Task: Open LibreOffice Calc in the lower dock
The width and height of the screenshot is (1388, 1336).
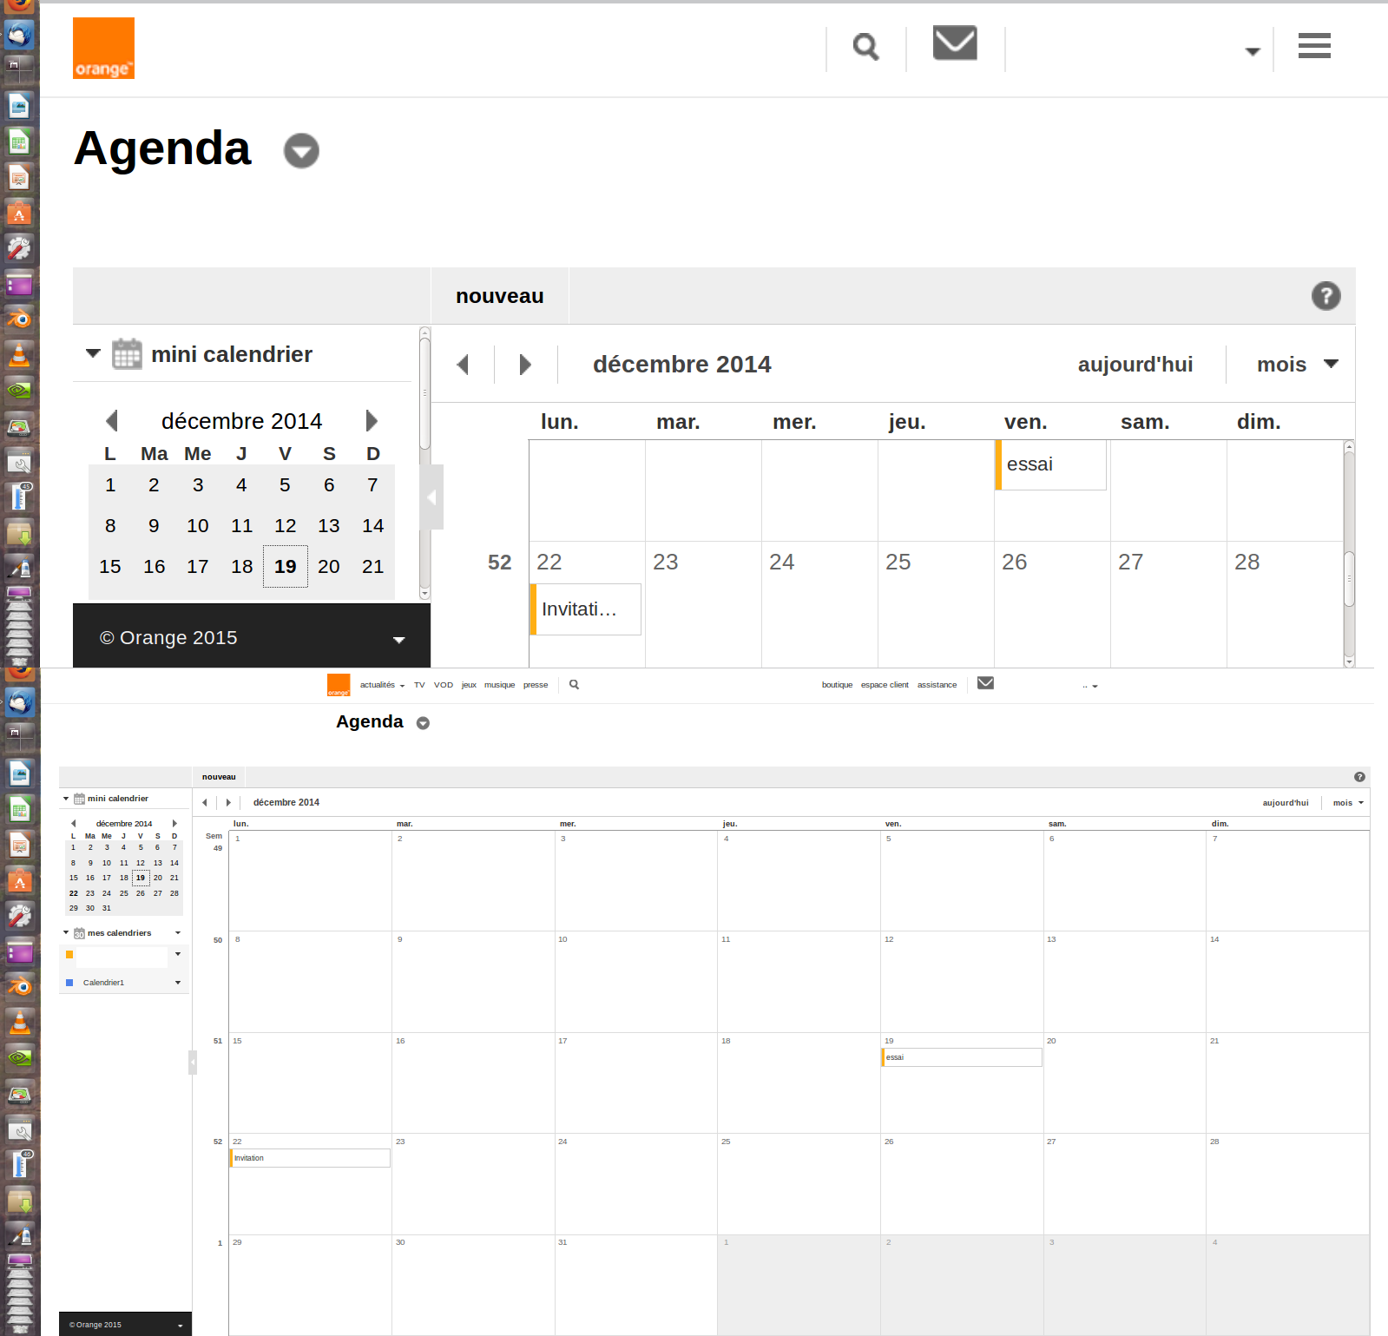Action: [x=19, y=810]
